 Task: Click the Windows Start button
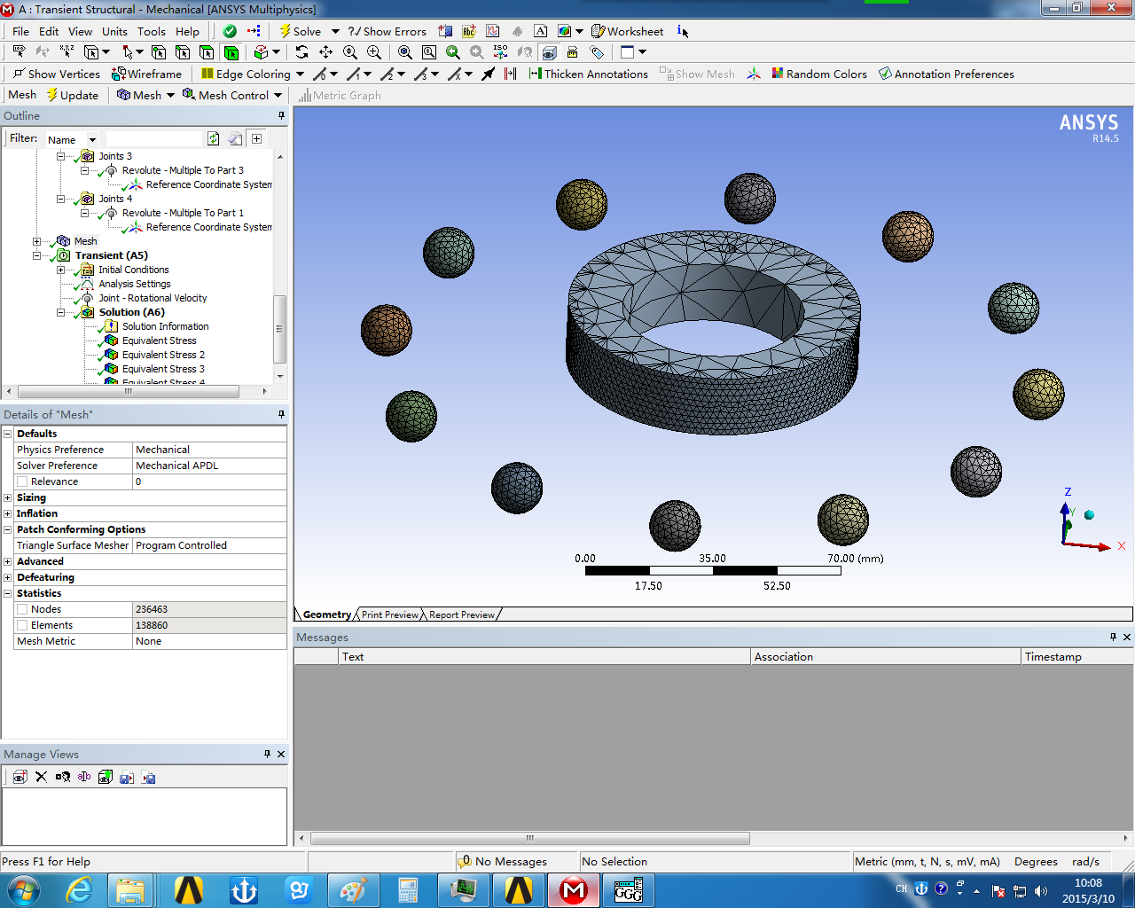point(24,890)
